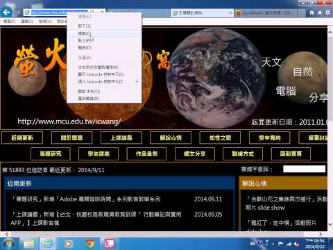
Task: Open the 合歡山花 slide show link
Action: click(x=287, y=203)
